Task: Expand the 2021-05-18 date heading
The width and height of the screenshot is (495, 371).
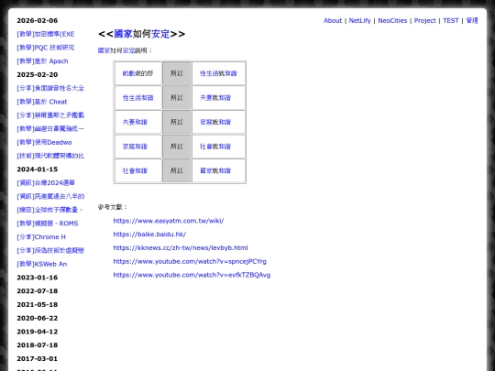Action: pyautogui.click(x=38, y=305)
